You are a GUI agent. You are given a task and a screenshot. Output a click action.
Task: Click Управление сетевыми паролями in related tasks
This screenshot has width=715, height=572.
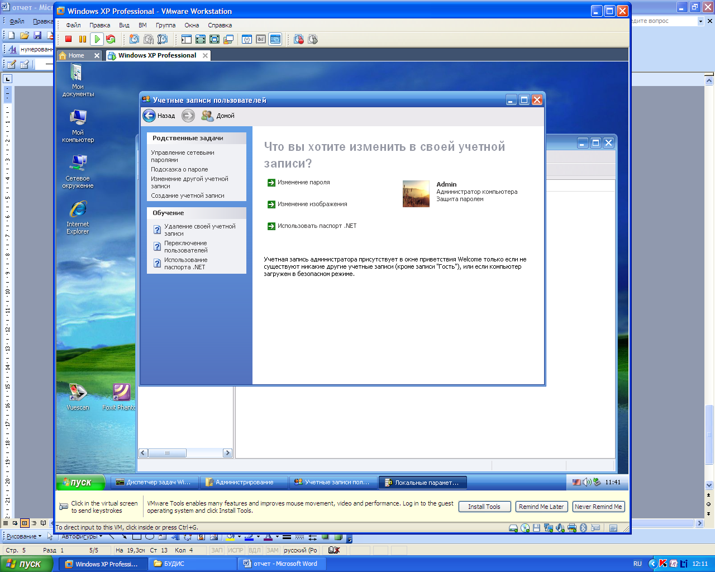click(183, 156)
